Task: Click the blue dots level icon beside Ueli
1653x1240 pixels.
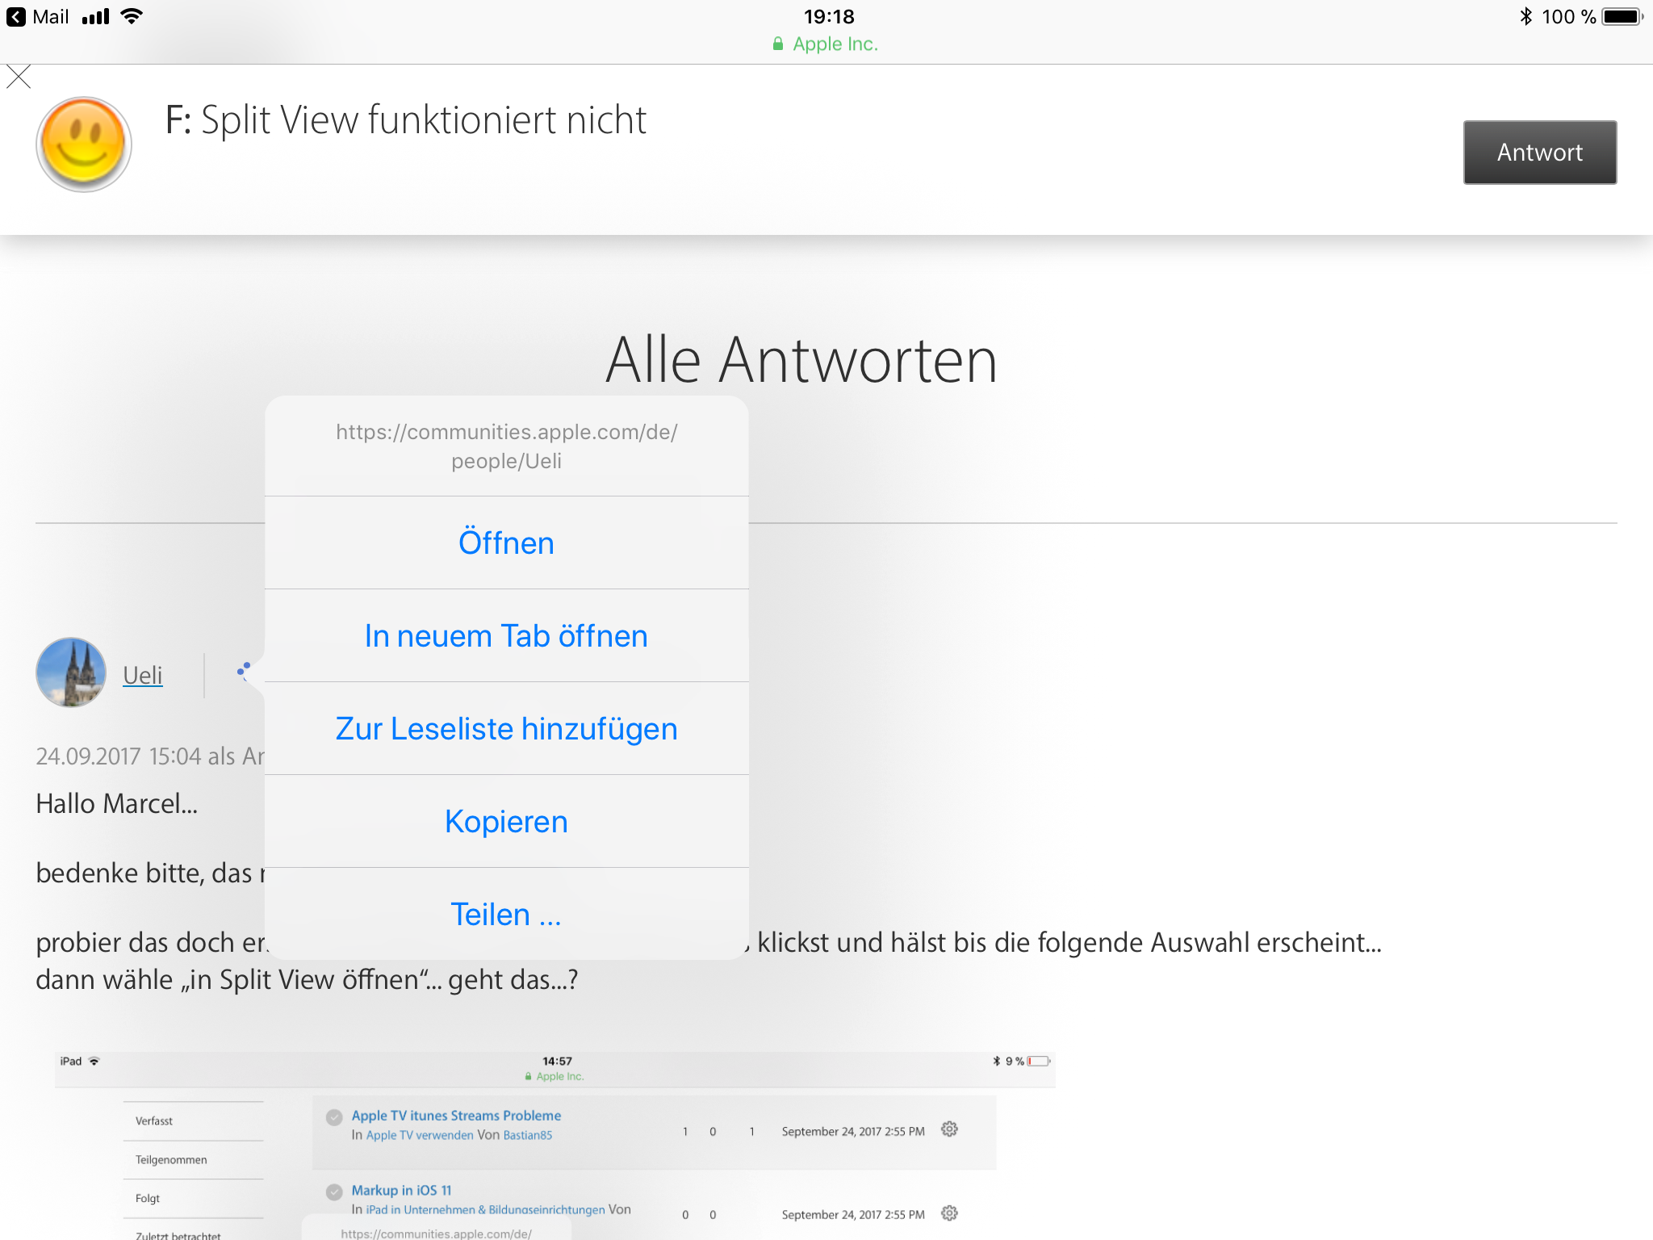Action: click(244, 670)
